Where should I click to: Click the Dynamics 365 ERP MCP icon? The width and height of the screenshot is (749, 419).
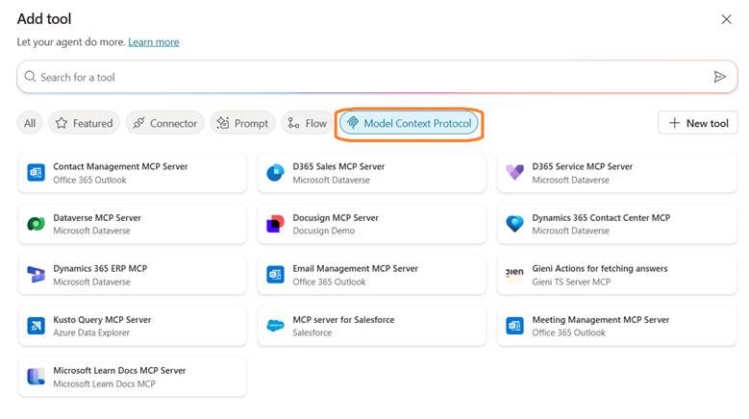pyautogui.click(x=36, y=275)
